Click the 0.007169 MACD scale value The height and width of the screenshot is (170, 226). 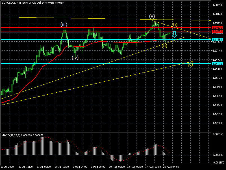click(218, 134)
